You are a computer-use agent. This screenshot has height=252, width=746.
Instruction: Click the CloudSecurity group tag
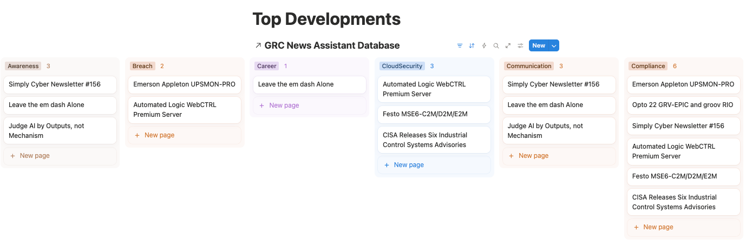[402, 66]
